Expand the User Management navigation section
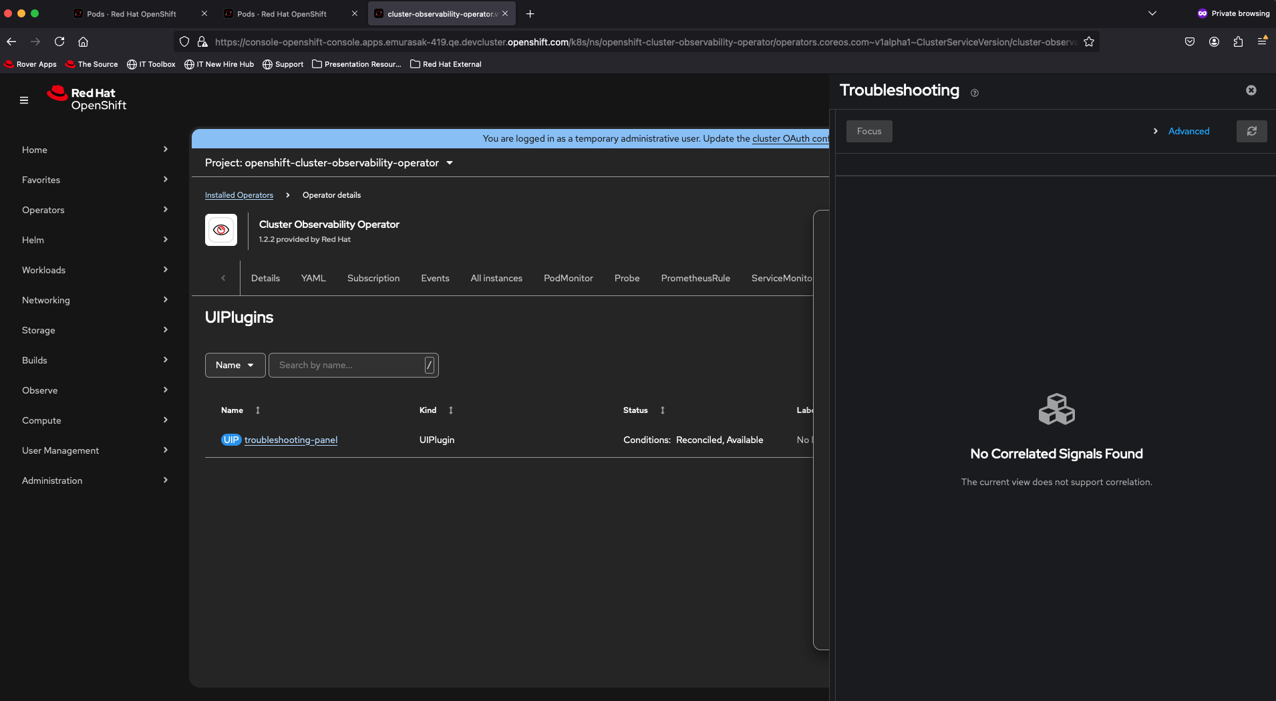The image size is (1276, 701). (x=95, y=450)
